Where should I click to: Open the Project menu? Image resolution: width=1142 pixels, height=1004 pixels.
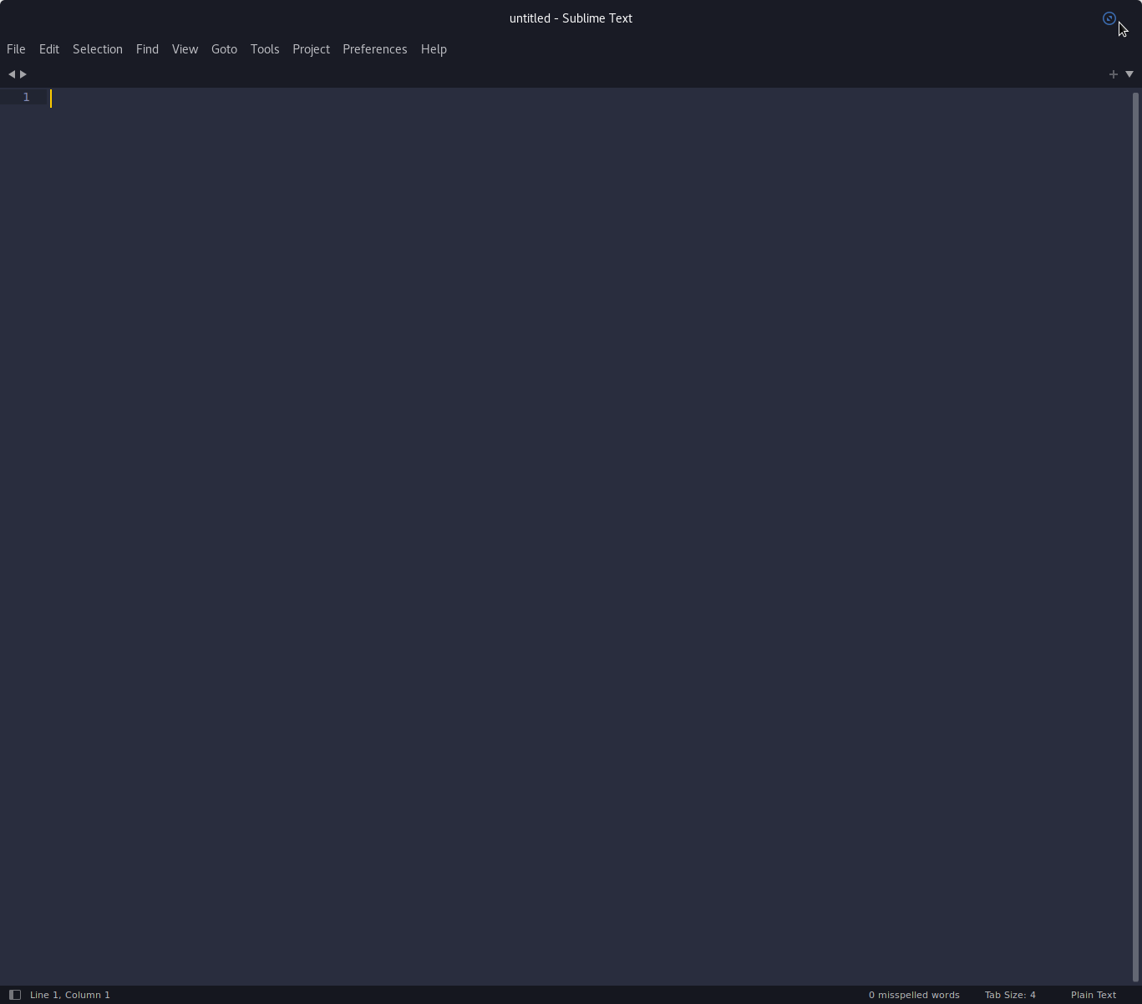point(311,49)
